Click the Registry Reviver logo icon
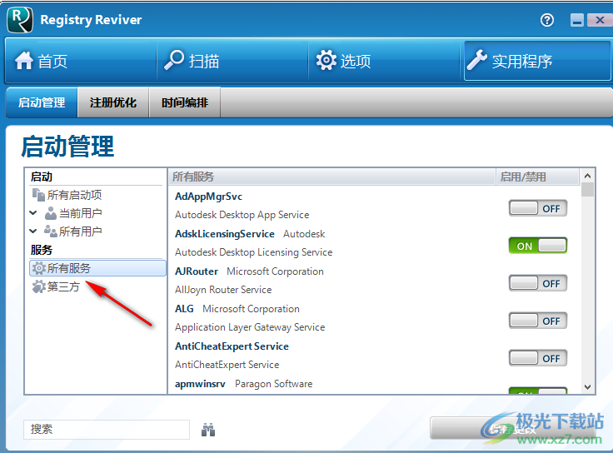613x453 pixels. pos(19,20)
